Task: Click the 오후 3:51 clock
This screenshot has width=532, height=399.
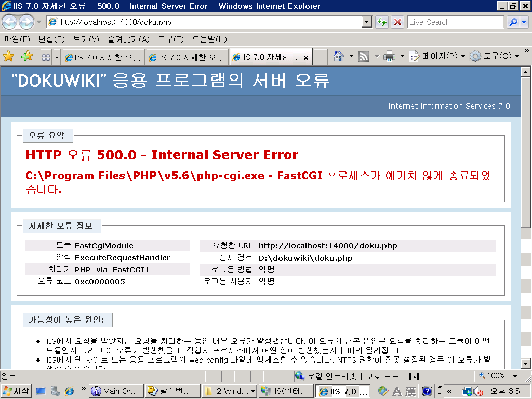Action: tap(507, 391)
